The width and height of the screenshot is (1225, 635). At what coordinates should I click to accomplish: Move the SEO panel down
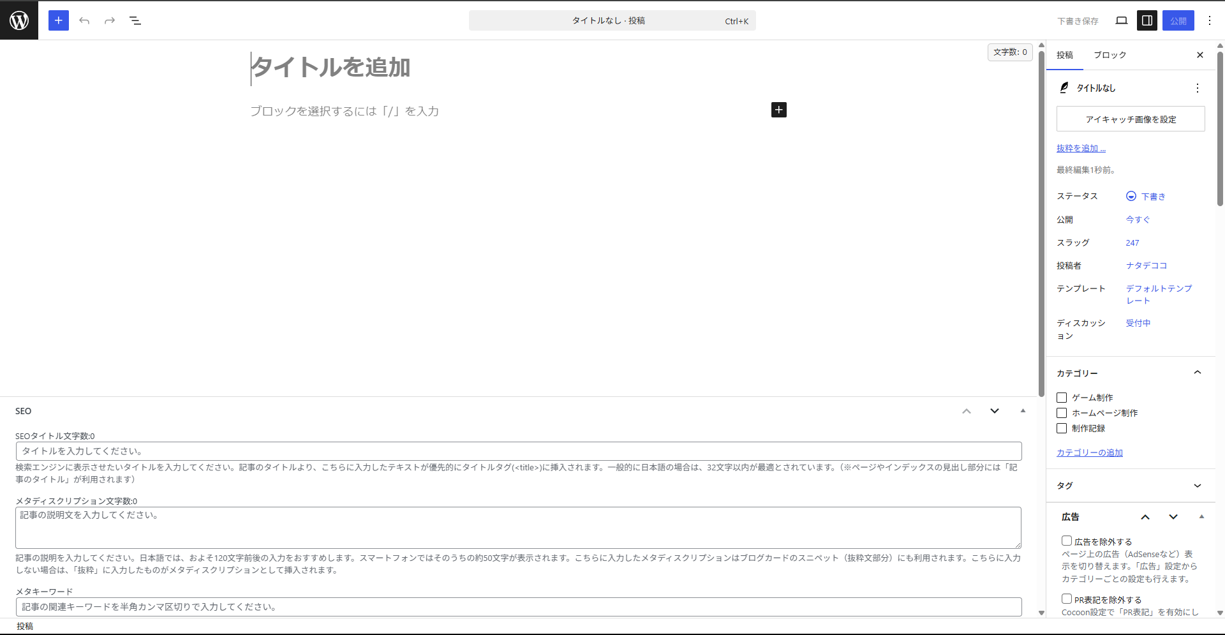(994, 411)
